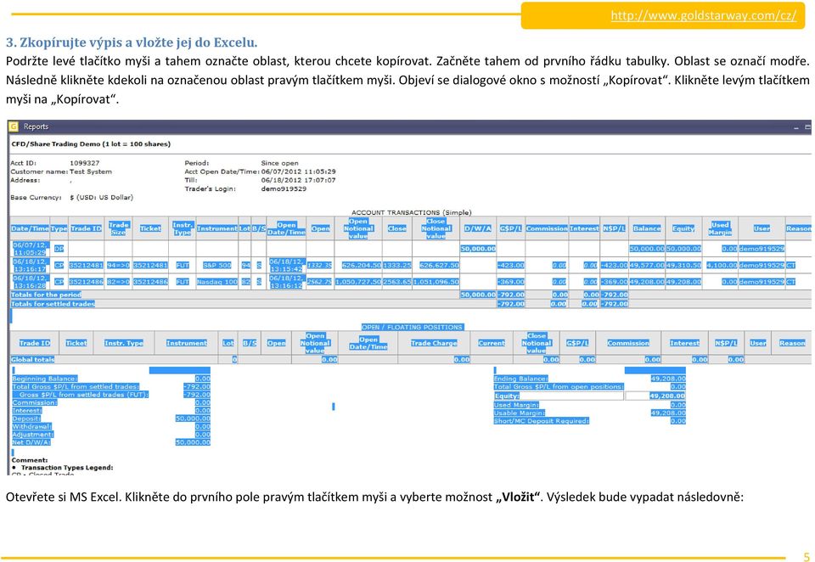Maximize the Reports window
This screenshot has width=815, height=562.
coord(807,126)
